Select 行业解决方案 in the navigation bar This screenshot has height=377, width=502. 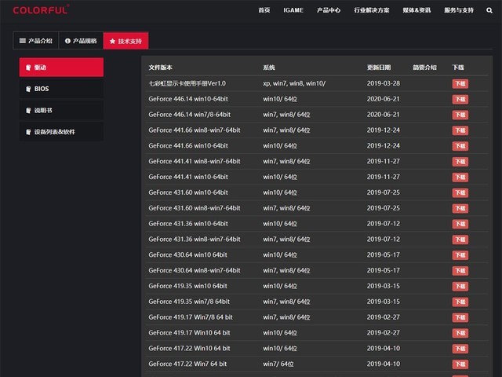click(x=372, y=10)
